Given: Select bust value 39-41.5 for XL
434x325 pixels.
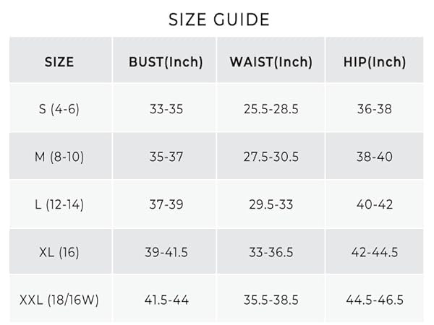Looking at the screenshot, I should click(x=164, y=252).
